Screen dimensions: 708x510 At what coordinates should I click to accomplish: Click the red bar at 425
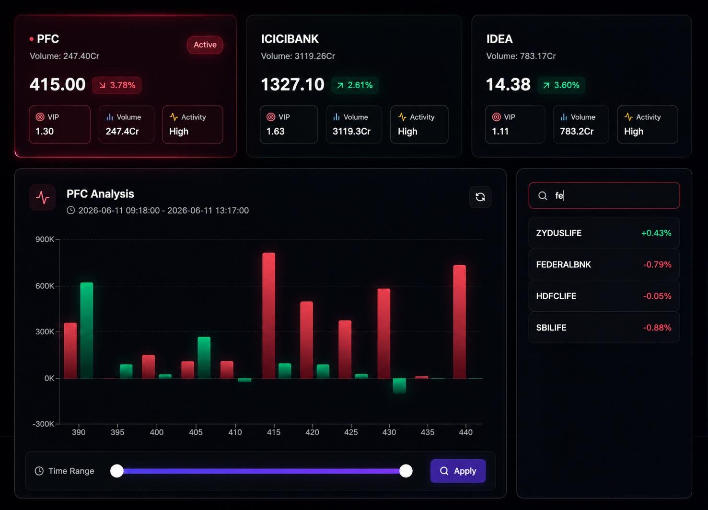tap(345, 350)
